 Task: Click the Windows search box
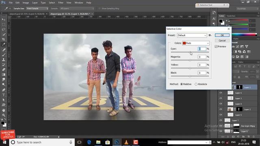[42, 142]
